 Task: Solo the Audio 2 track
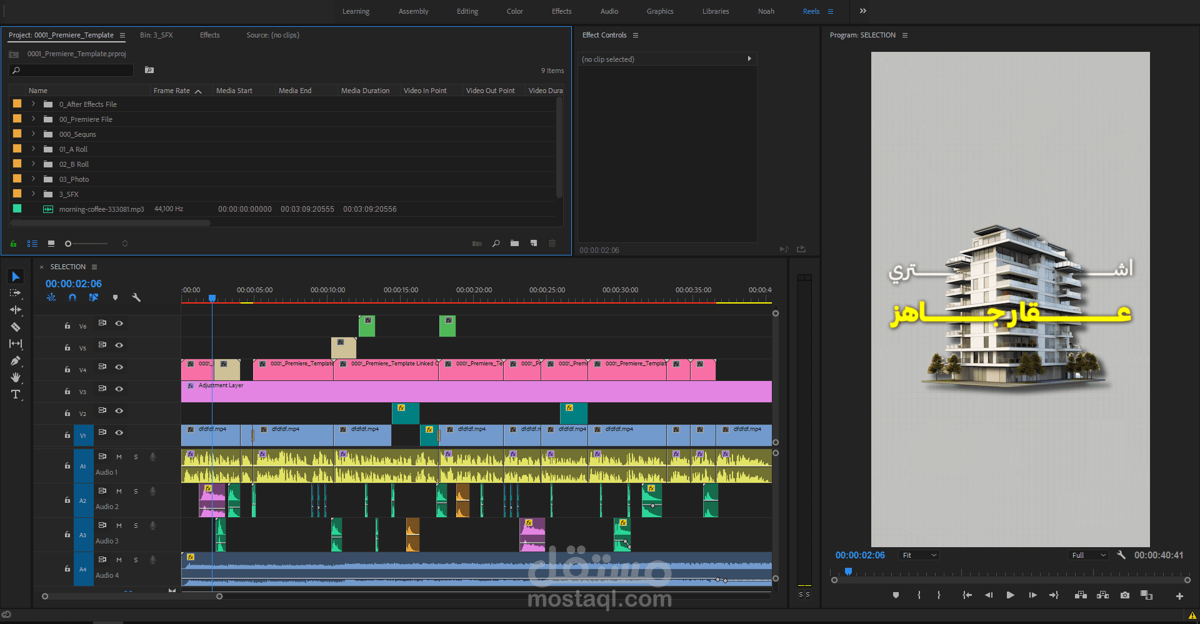tap(136, 491)
